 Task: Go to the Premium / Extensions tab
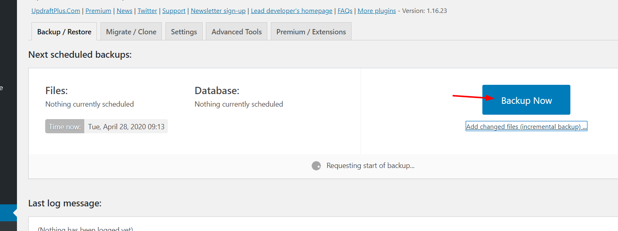point(311,31)
